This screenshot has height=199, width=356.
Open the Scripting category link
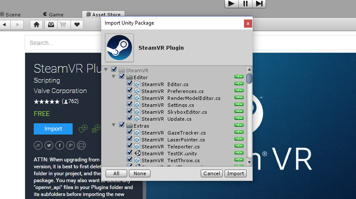point(47,80)
